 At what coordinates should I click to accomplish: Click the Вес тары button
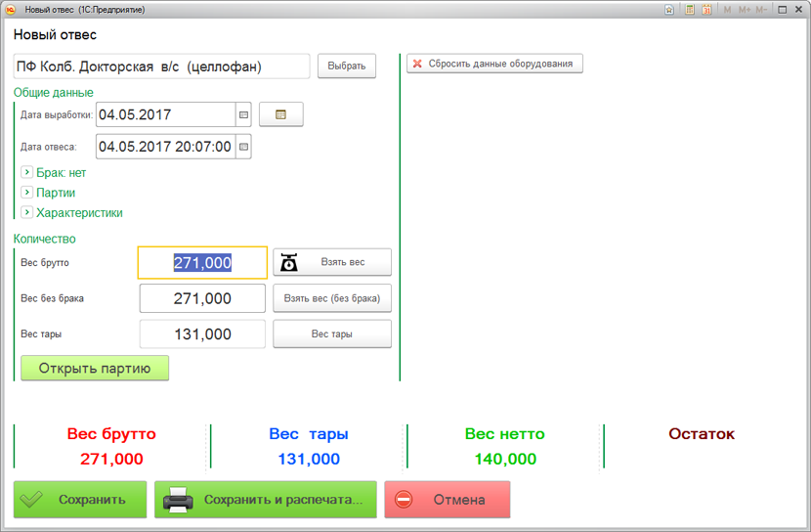click(x=332, y=334)
